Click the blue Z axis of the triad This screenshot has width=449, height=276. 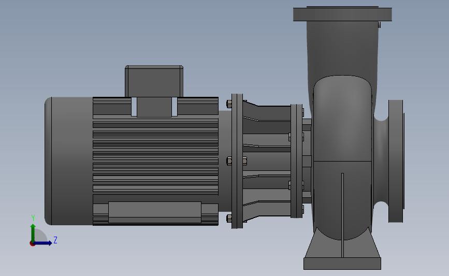(43, 243)
